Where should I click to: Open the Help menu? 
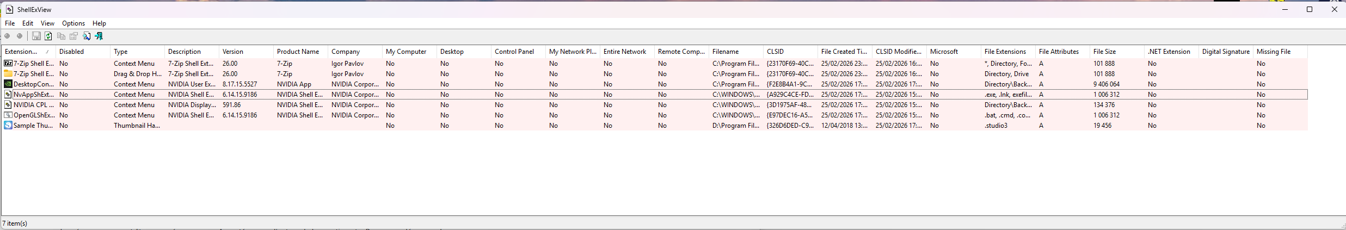(x=99, y=23)
